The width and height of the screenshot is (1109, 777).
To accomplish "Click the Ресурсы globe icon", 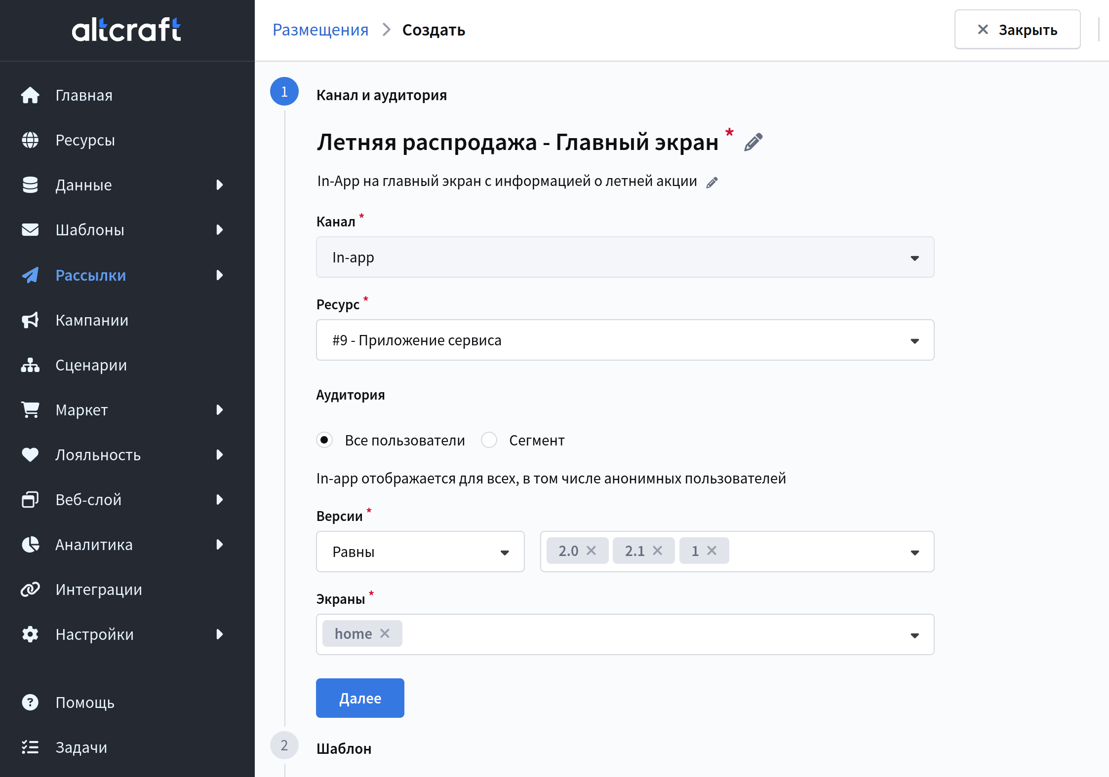I will point(30,140).
